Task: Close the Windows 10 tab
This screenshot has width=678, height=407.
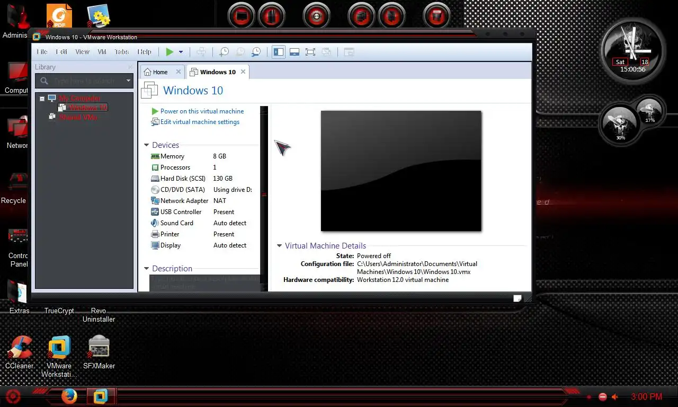Action: pos(243,72)
